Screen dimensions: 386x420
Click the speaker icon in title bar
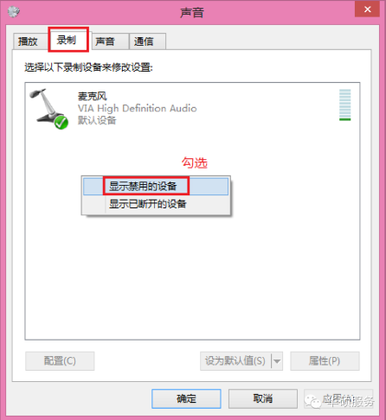14,11
